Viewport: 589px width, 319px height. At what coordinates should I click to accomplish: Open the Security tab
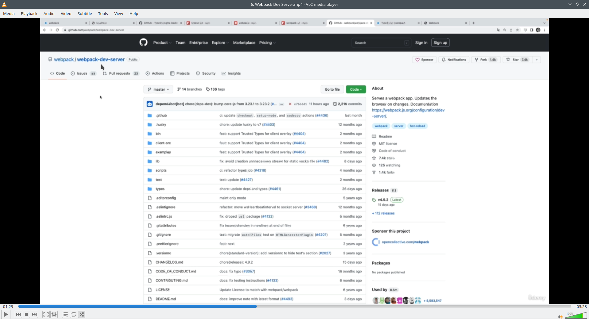pyautogui.click(x=206, y=73)
